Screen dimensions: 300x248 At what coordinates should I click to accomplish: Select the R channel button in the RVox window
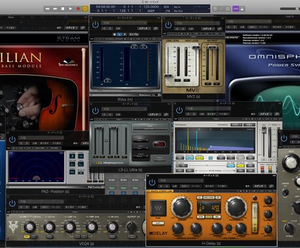[125, 34]
